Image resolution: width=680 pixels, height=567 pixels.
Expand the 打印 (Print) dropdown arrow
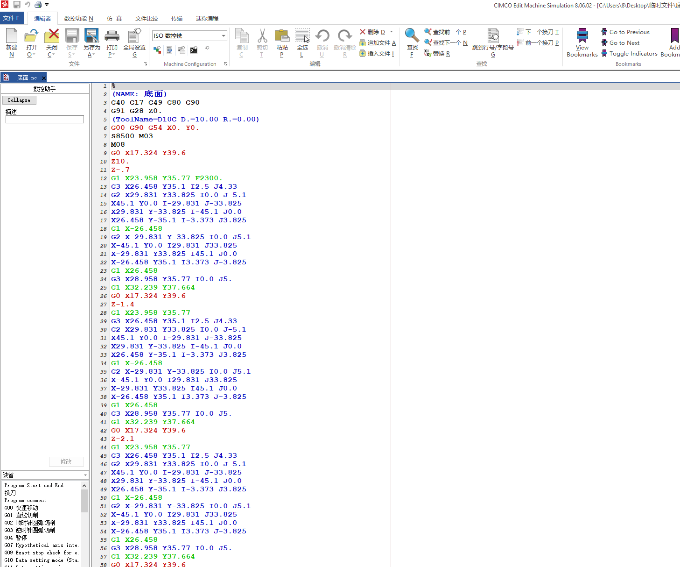click(113, 55)
